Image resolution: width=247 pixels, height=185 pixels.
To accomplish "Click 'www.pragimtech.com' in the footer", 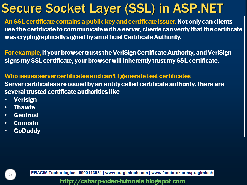I will (x=127, y=173).
